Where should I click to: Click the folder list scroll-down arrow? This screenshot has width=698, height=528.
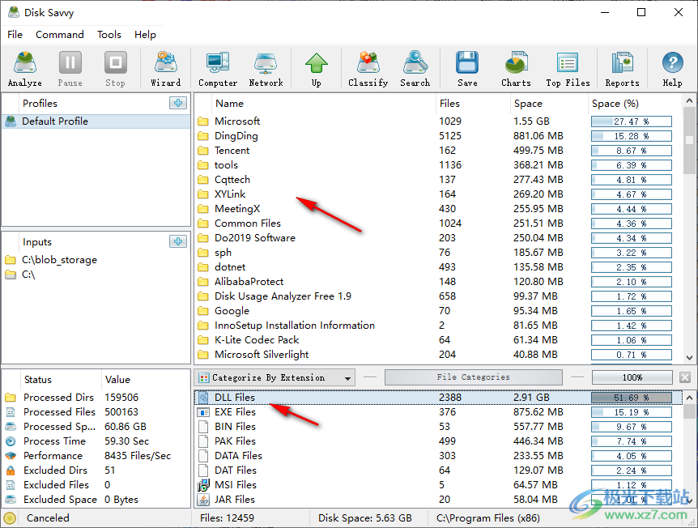689,357
